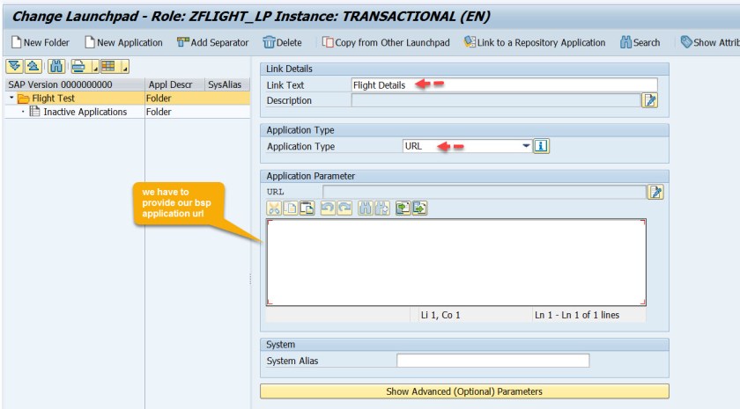Click the tree find binoculars icon
This screenshot has height=409, width=740.
pos(56,67)
